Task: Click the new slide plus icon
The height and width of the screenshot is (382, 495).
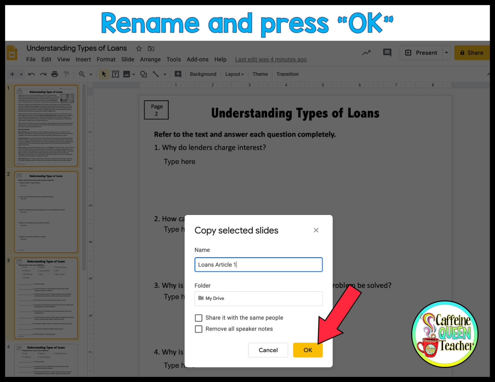Action: 12,74
